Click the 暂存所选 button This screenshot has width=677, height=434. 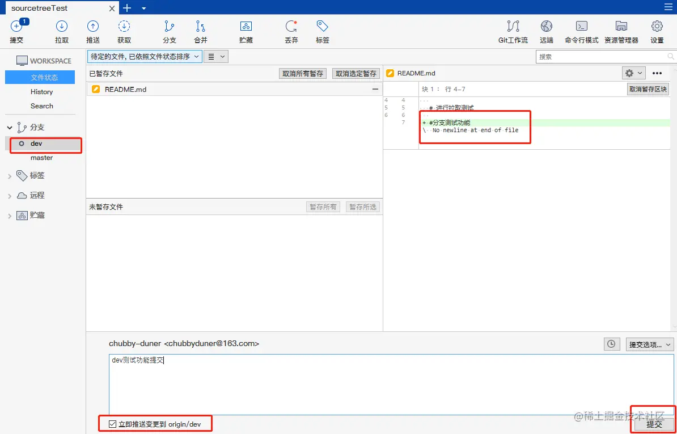tap(363, 207)
